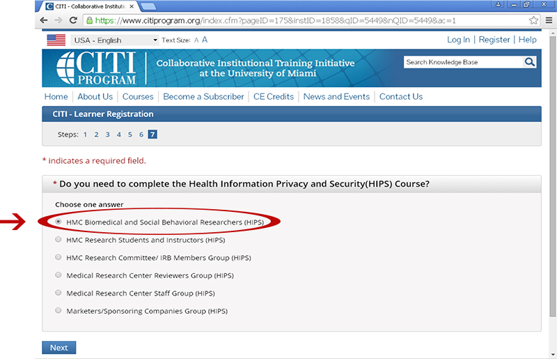
Task: Click the CITI Program logo
Action: pos(96,68)
